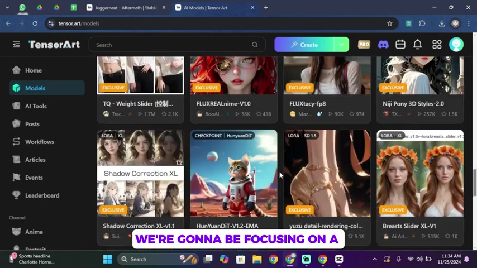Open the user profile avatar
Viewport: 477px width, 268px height.
(456, 45)
